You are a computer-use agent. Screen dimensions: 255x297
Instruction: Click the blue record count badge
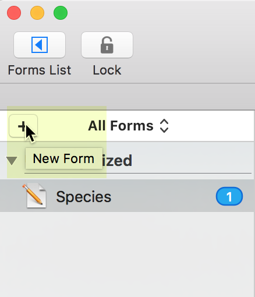[229, 196]
